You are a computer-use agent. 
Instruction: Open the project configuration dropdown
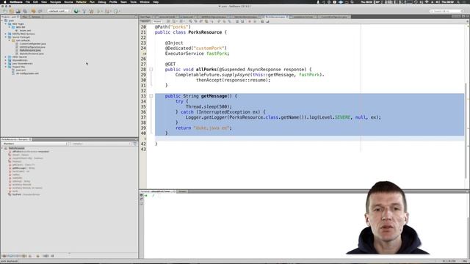[59, 11]
